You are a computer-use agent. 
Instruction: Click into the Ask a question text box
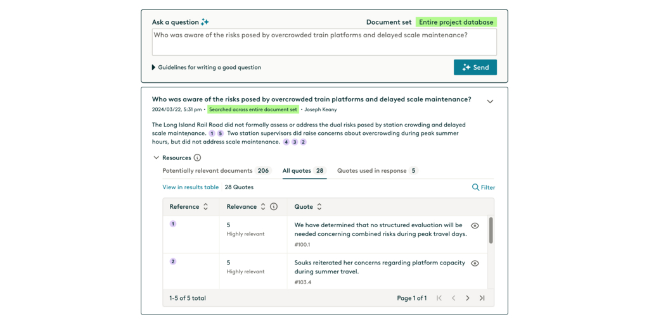click(324, 42)
